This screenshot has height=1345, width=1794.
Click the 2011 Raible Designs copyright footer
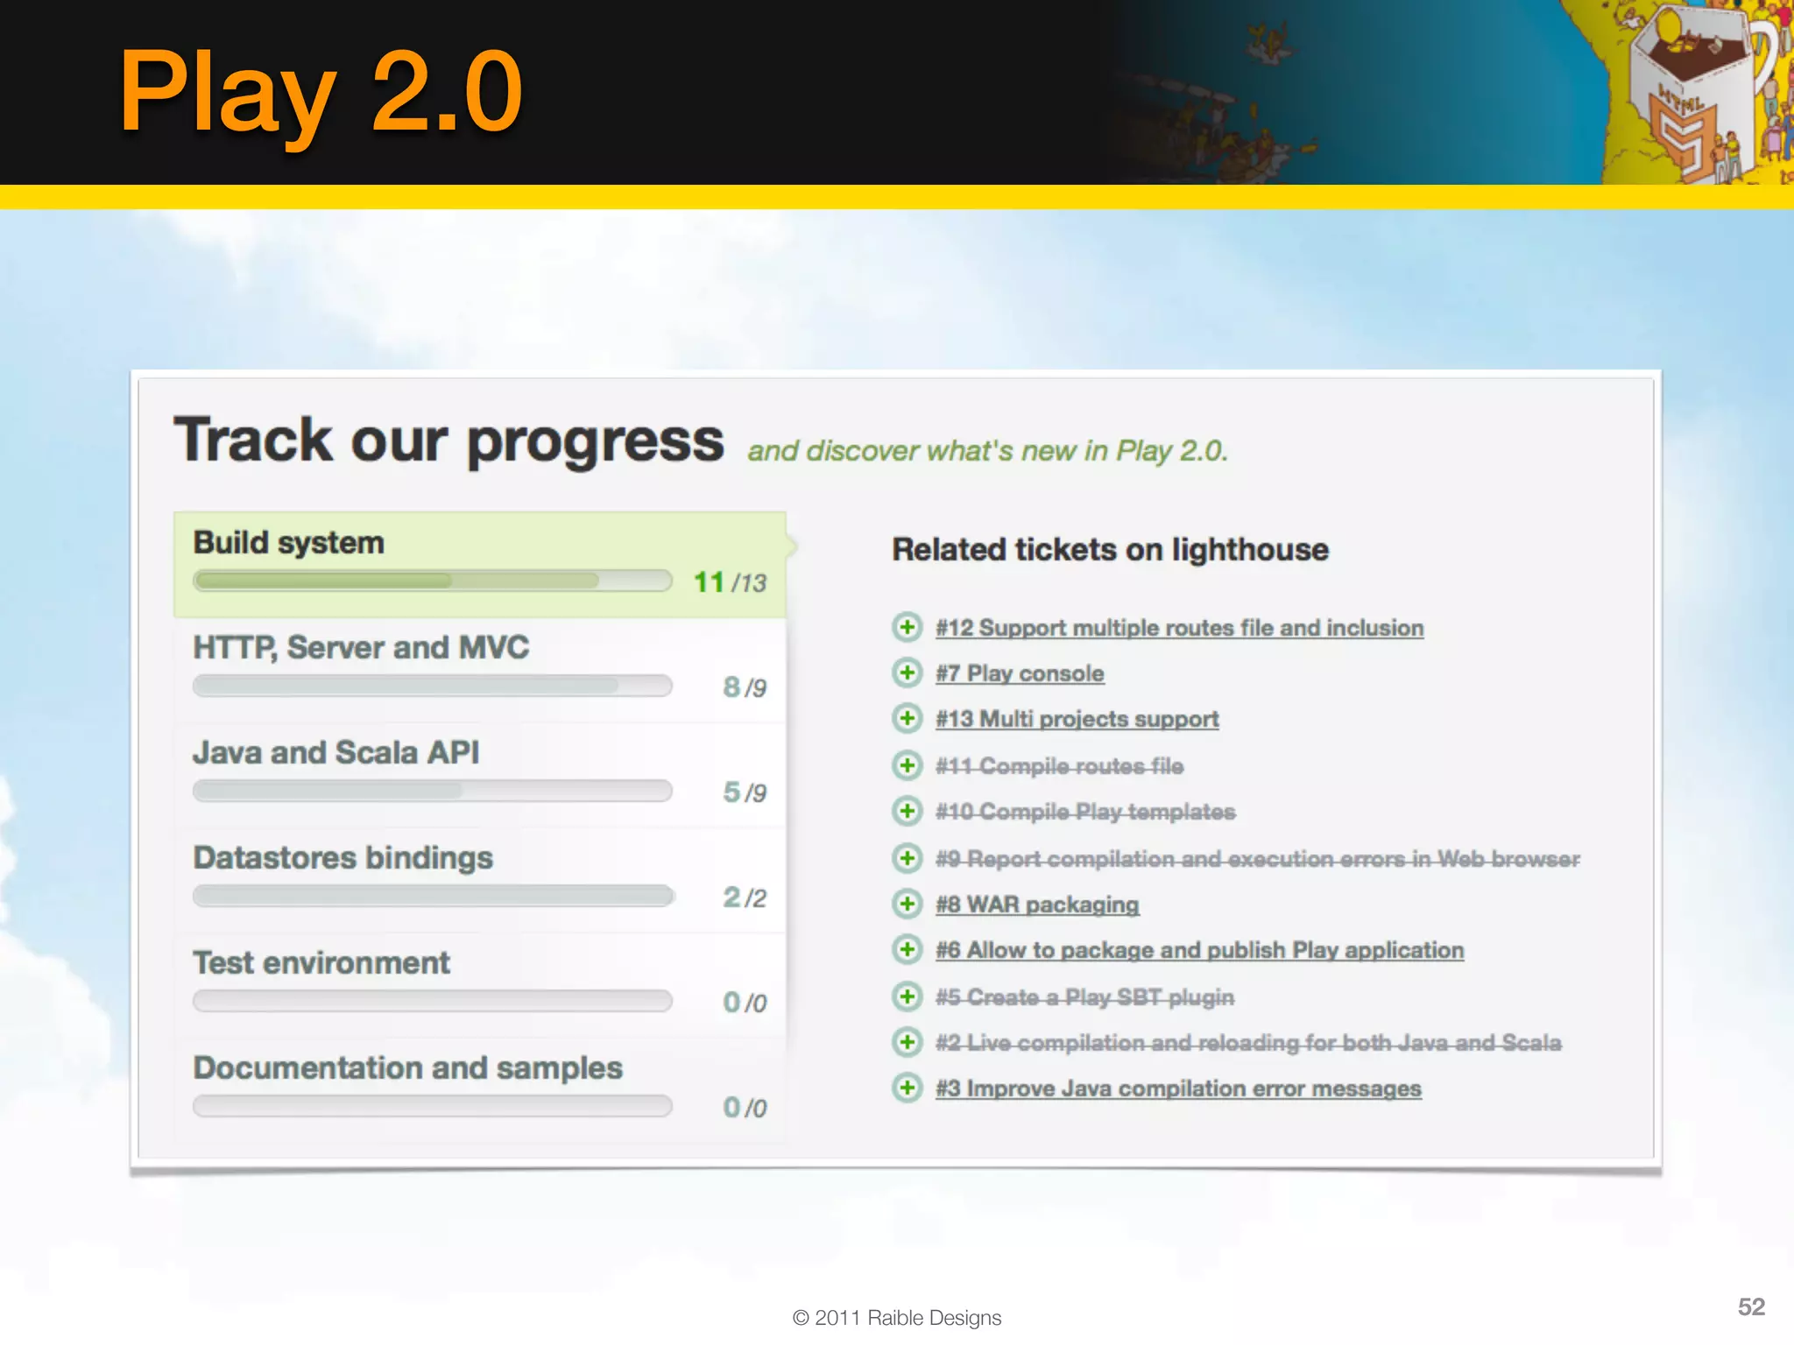(x=896, y=1318)
